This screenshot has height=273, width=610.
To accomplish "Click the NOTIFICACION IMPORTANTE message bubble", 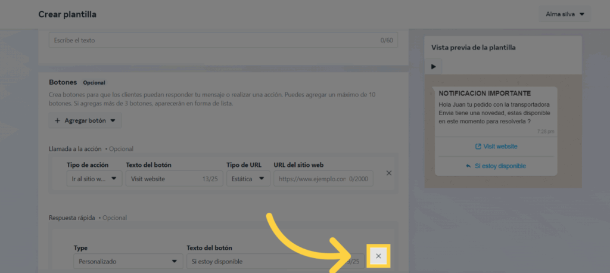I will point(495,108).
